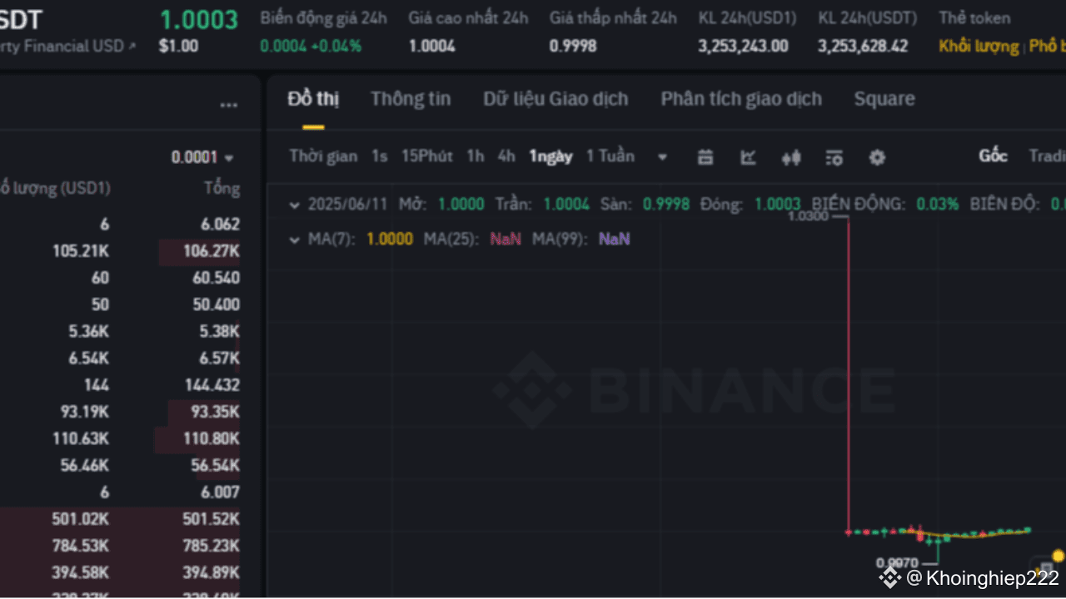
Task: Collapse the MA(7) indicator legend chevron
Action: coord(294,240)
